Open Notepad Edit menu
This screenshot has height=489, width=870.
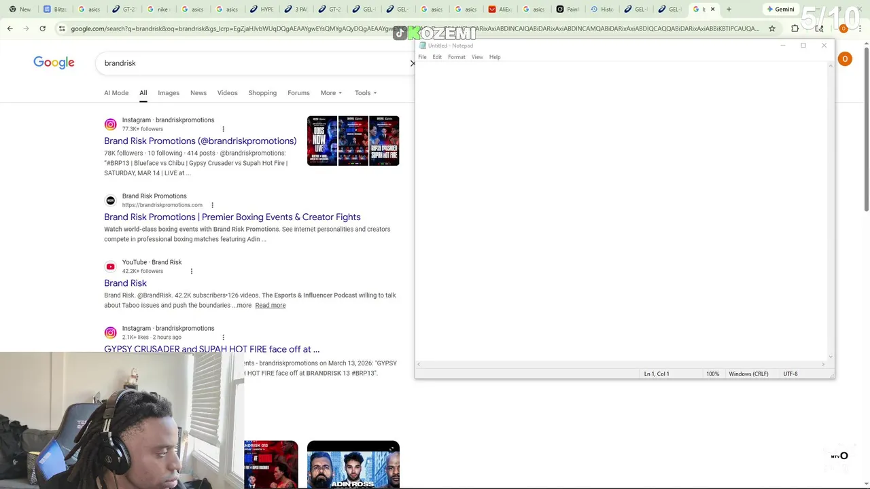[x=437, y=57]
